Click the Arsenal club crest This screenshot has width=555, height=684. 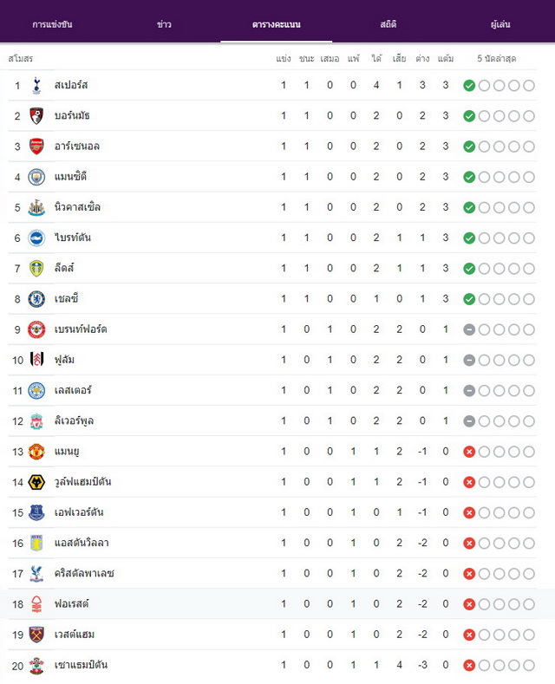click(36, 147)
